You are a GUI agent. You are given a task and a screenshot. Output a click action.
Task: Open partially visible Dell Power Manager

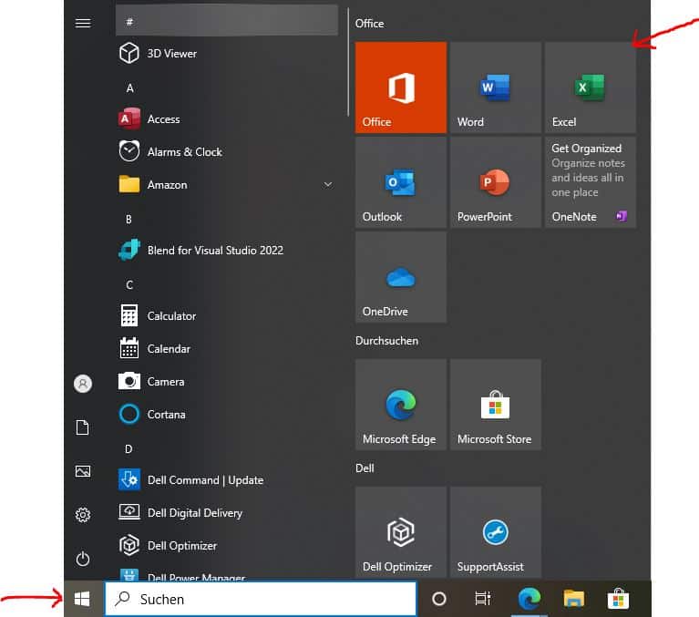pos(226,574)
